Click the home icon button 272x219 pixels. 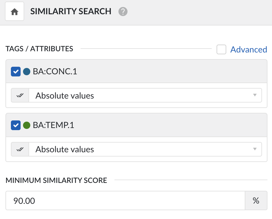15,12
